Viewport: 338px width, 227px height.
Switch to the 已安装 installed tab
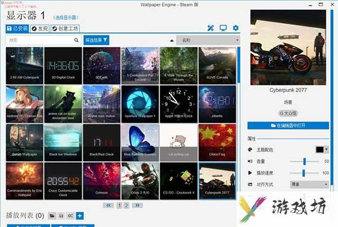[17, 29]
